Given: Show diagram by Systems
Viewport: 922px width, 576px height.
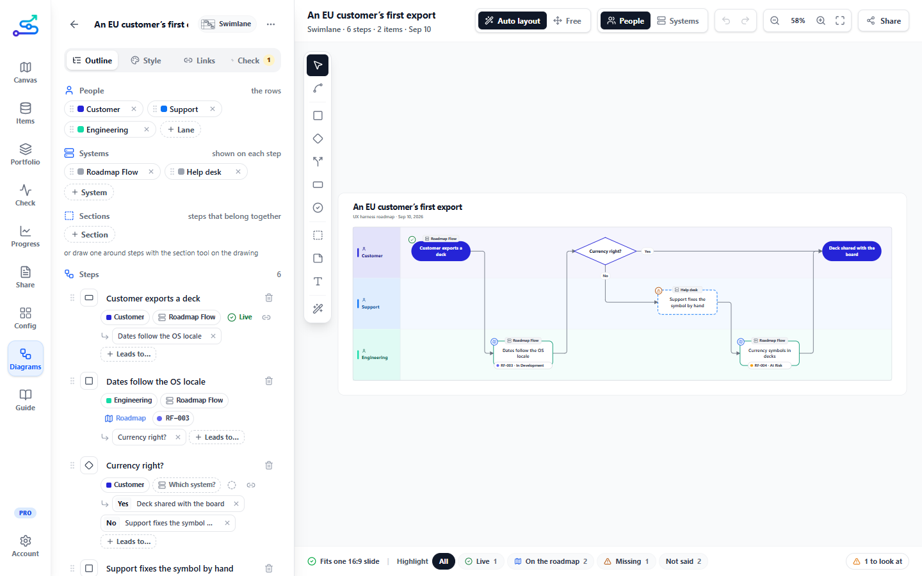Looking at the screenshot, I should (x=677, y=21).
